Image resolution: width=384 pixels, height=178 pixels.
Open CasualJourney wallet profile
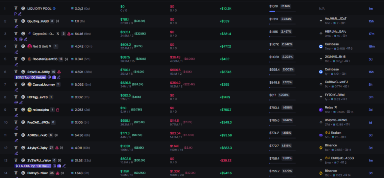(43, 84)
